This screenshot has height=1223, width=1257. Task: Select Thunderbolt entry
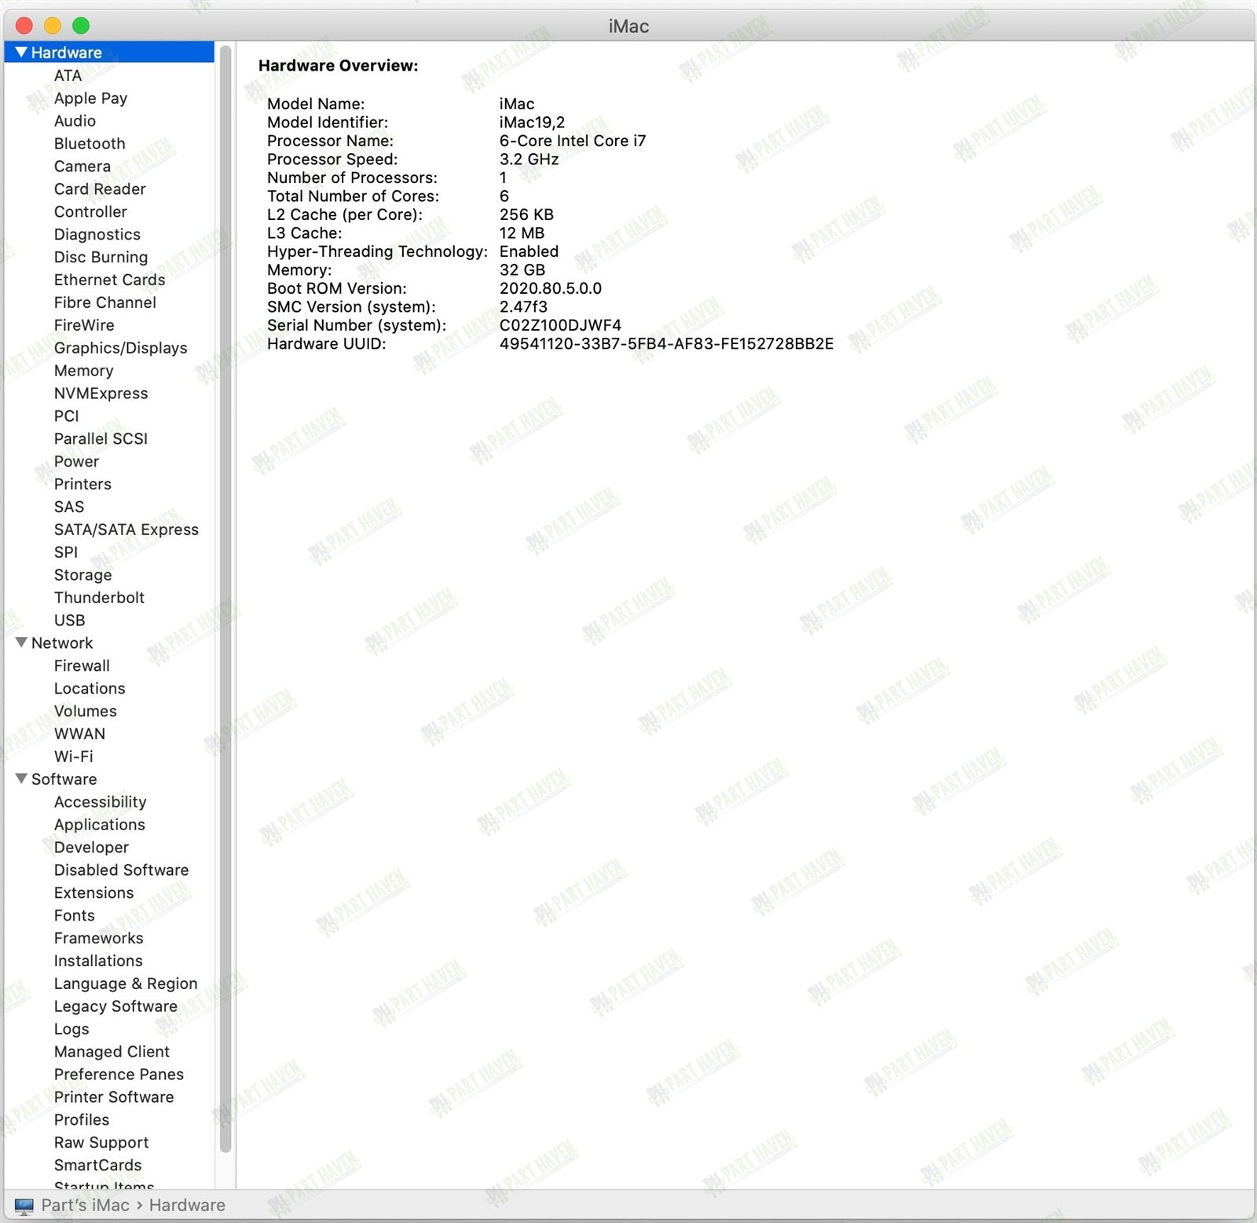pos(99,598)
